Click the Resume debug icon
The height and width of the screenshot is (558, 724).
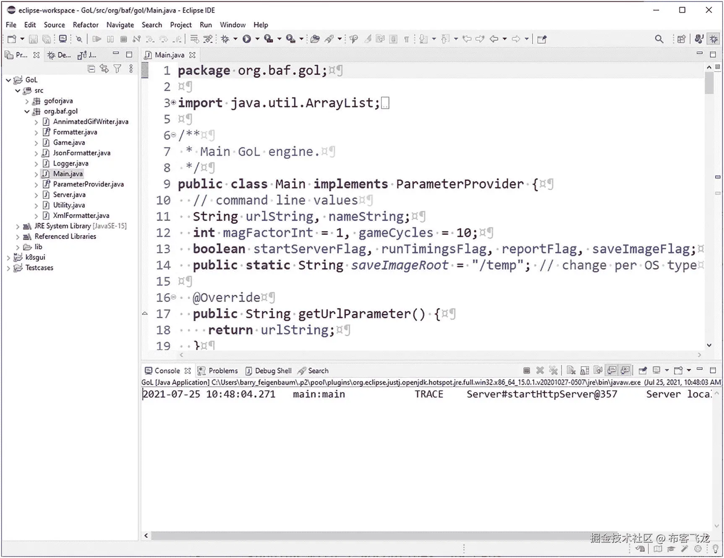click(x=97, y=39)
